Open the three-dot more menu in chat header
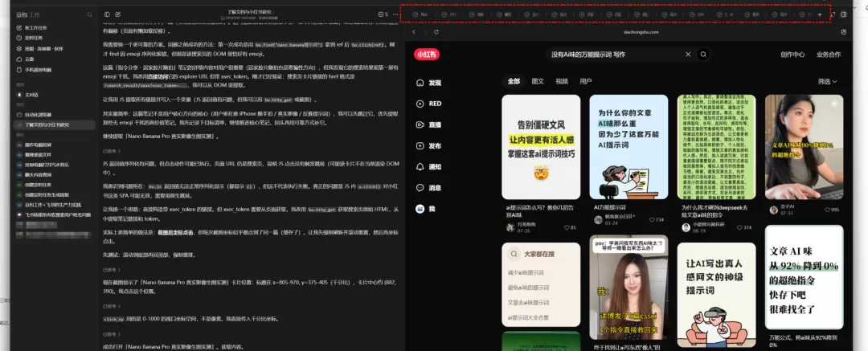 (395, 14)
